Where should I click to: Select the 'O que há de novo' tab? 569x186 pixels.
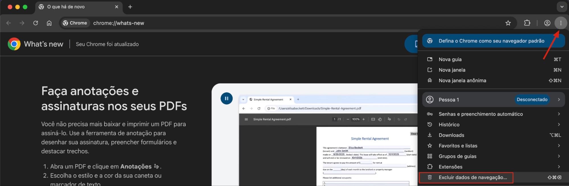pos(79,7)
